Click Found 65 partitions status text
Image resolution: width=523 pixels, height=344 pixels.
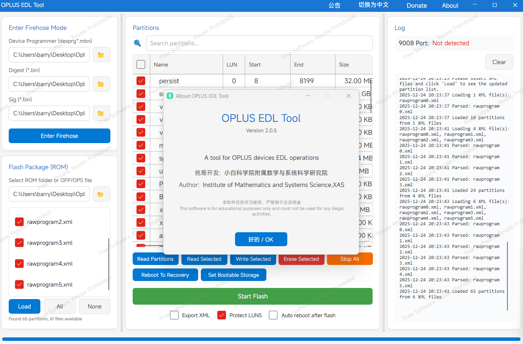pos(45,319)
